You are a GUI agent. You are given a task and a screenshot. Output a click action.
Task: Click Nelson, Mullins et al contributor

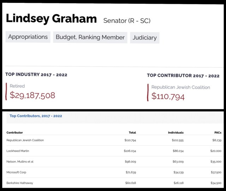[x=20, y=162]
